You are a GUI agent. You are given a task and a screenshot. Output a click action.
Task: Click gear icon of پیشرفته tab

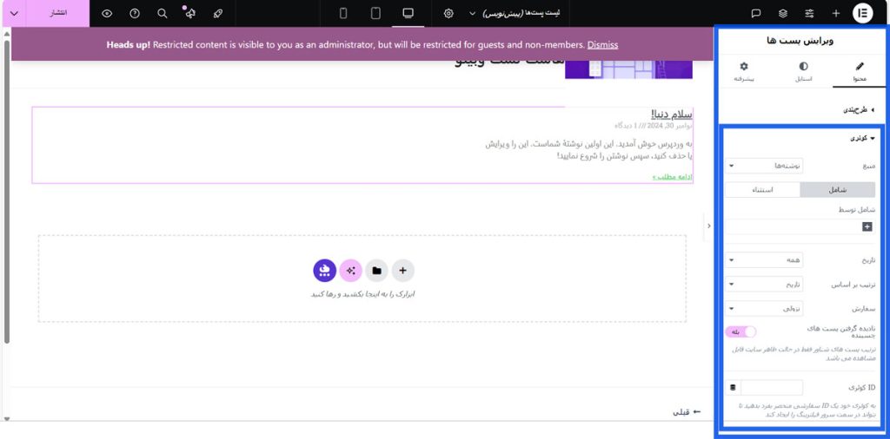point(744,66)
